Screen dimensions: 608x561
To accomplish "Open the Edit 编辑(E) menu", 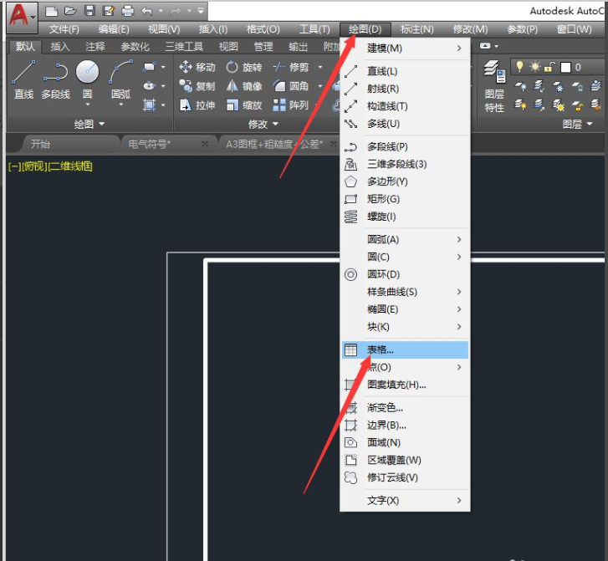I will (114, 29).
